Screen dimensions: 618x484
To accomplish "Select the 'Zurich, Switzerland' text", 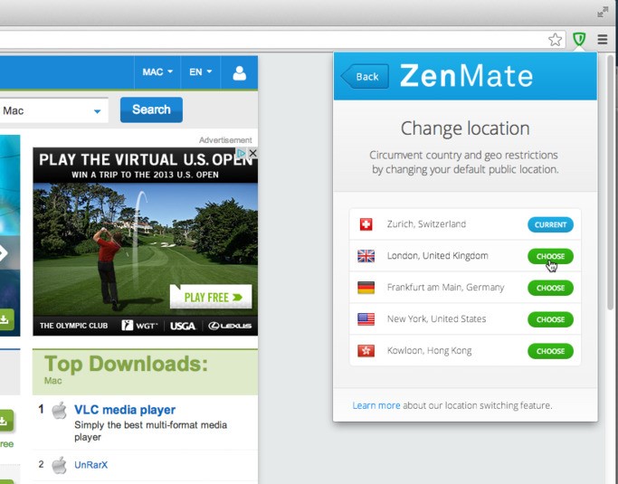I will tap(426, 224).
